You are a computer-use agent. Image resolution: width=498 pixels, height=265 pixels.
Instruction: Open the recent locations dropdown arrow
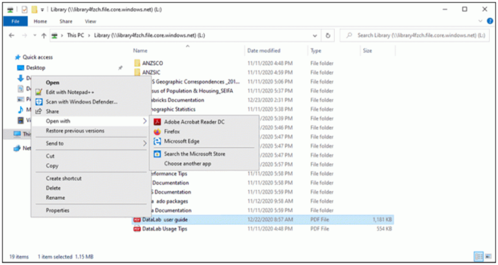(35, 35)
